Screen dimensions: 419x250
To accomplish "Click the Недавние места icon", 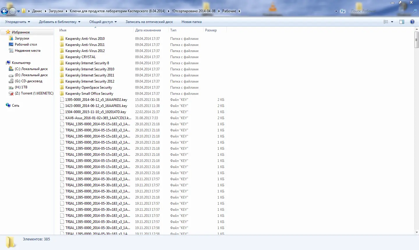I will [11, 50].
